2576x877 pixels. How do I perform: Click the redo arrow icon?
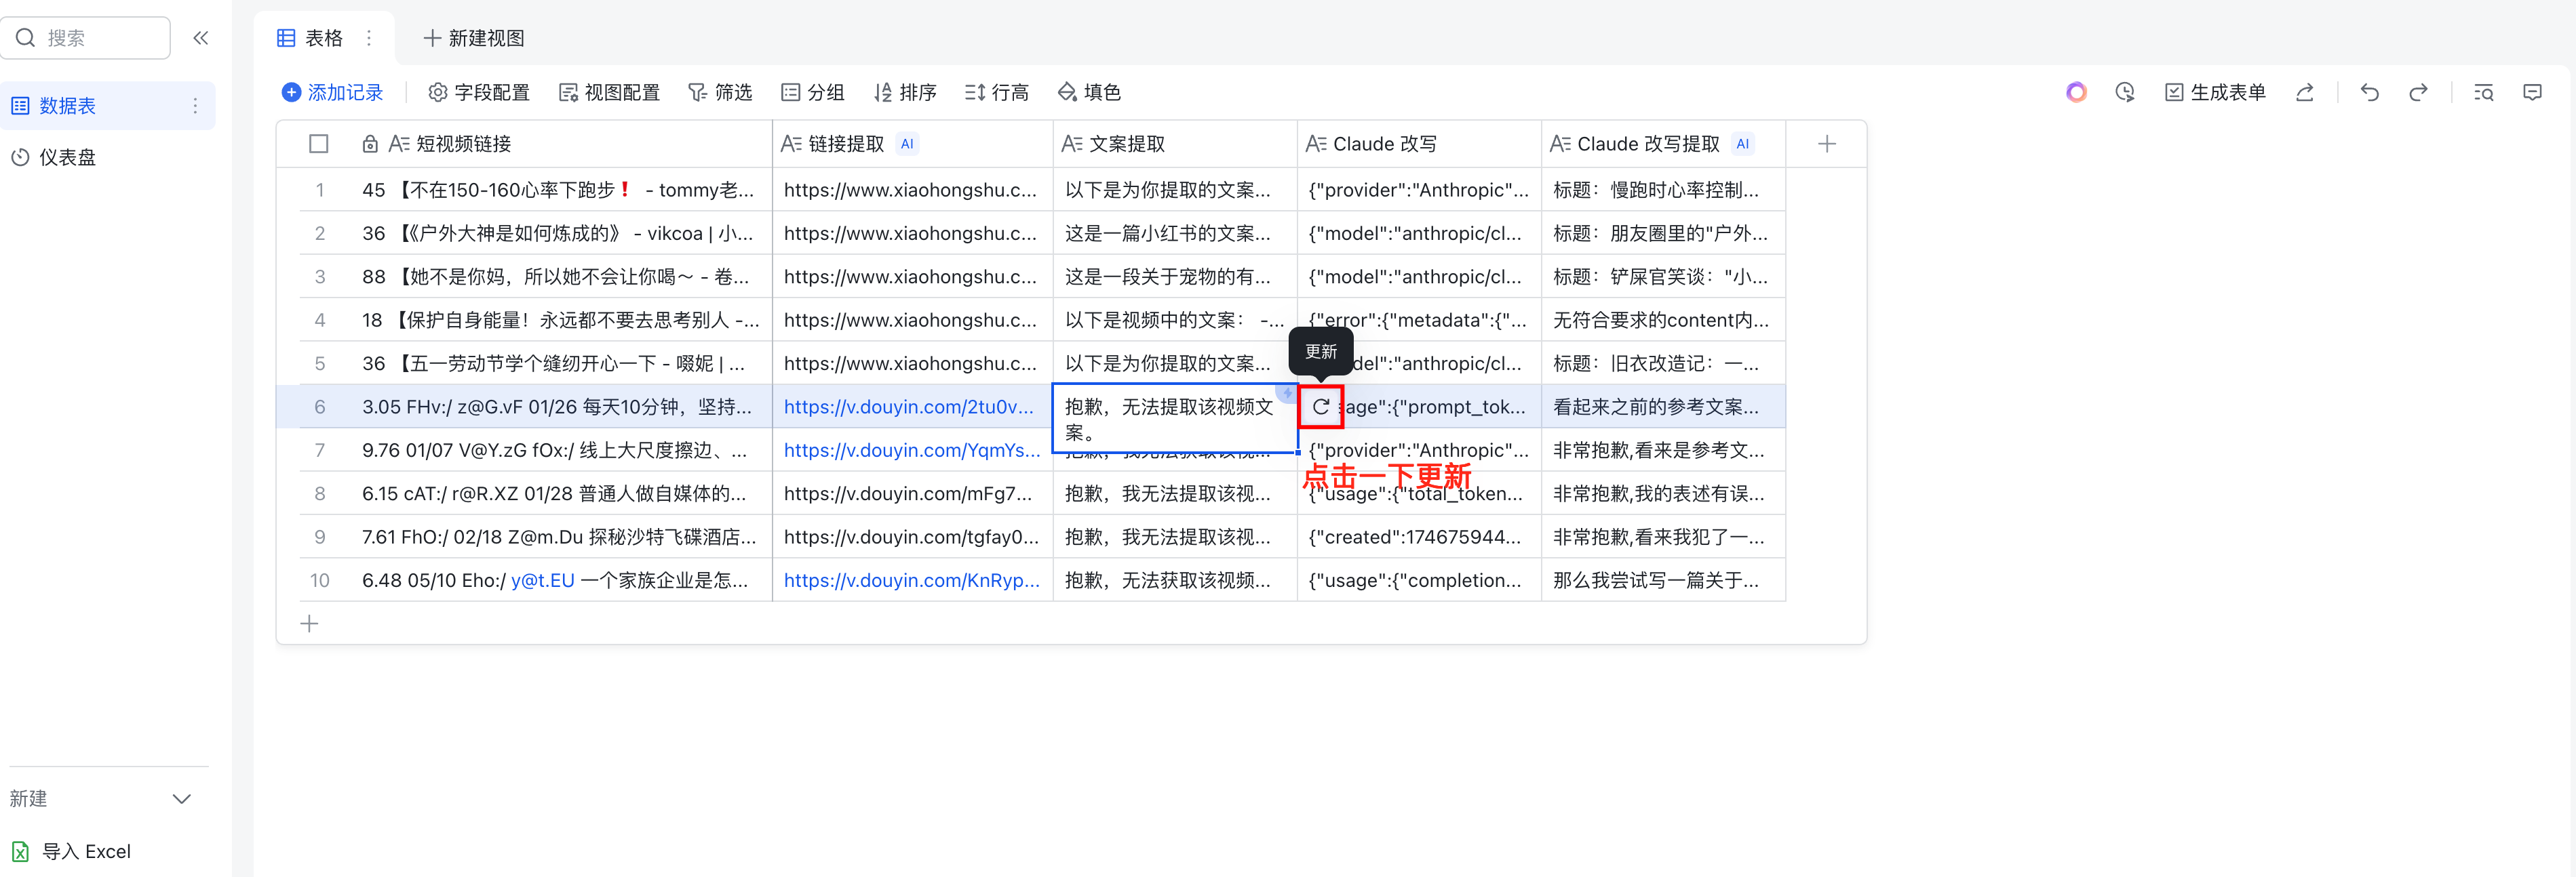pos(2418,93)
